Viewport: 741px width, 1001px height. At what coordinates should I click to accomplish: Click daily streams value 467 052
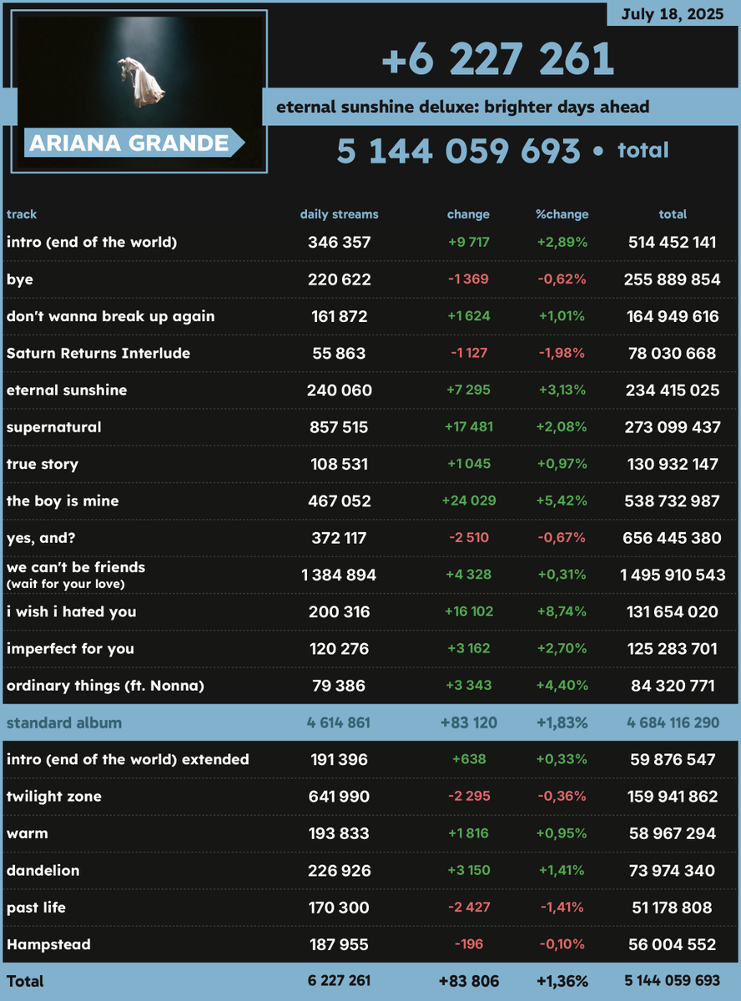[x=339, y=500]
